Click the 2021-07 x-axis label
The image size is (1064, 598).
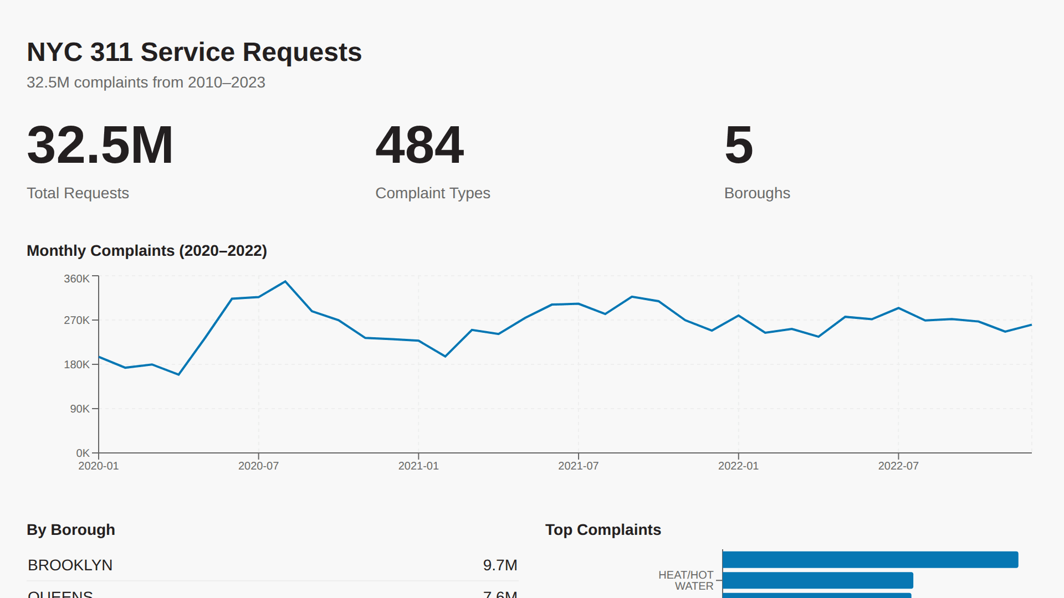coord(579,466)
